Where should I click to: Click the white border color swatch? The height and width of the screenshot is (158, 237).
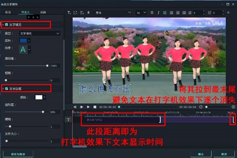pyautogui.click(x=39, y=97)
